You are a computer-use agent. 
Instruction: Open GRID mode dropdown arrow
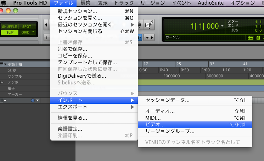33,31
